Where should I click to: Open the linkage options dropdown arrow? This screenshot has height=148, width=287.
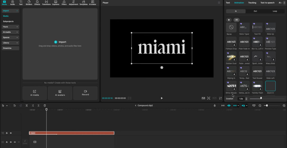point(238,105)
